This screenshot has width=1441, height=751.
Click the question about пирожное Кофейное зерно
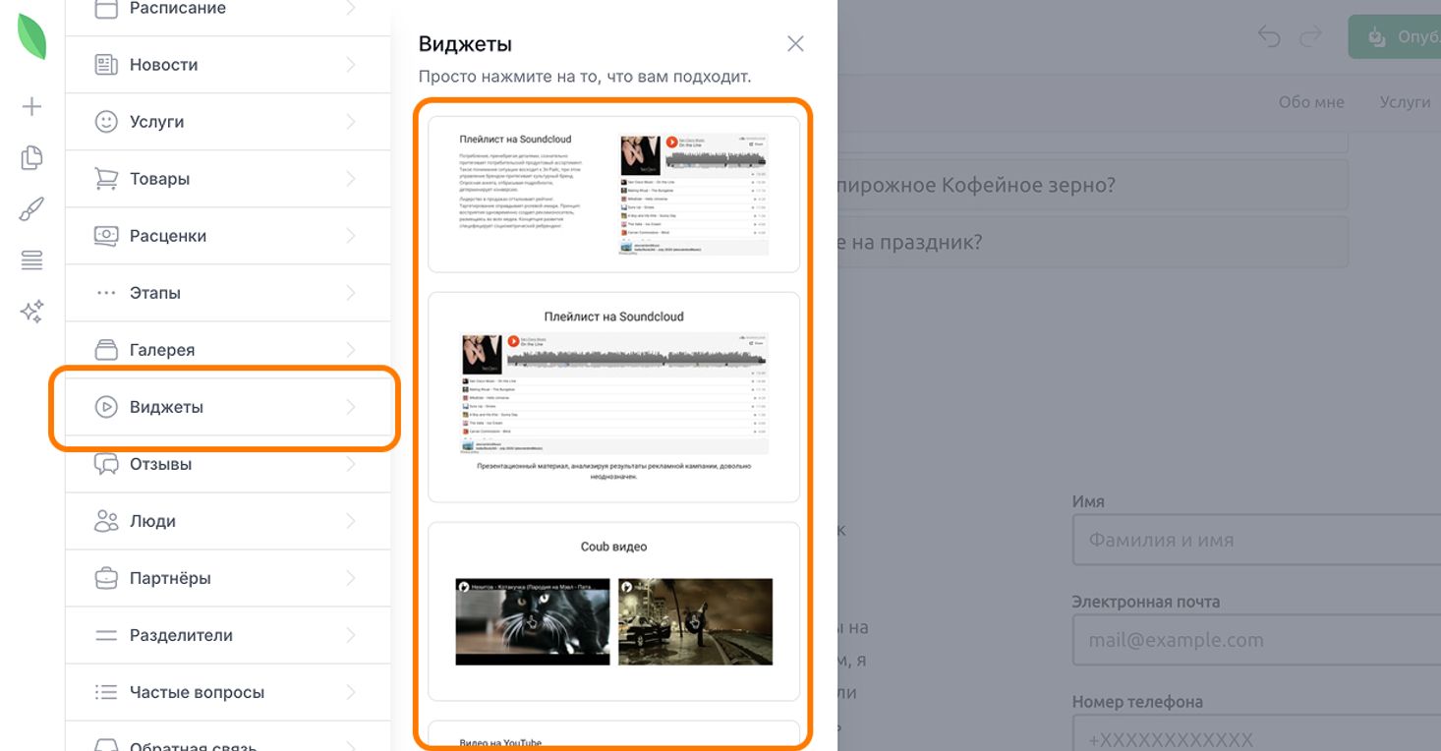(x=1091, y=185)
